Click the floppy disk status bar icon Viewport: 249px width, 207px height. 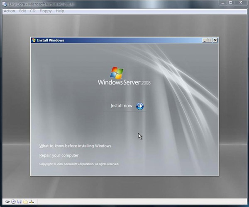(19, 202)
